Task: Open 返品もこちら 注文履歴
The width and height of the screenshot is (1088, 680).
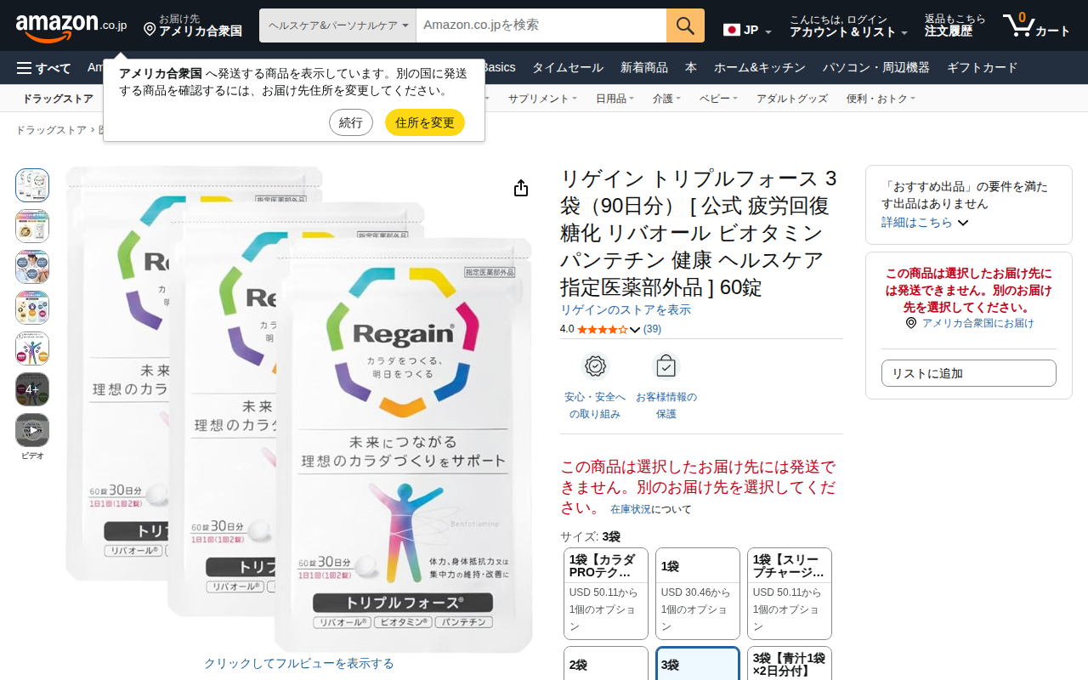Action: point(955,26)
